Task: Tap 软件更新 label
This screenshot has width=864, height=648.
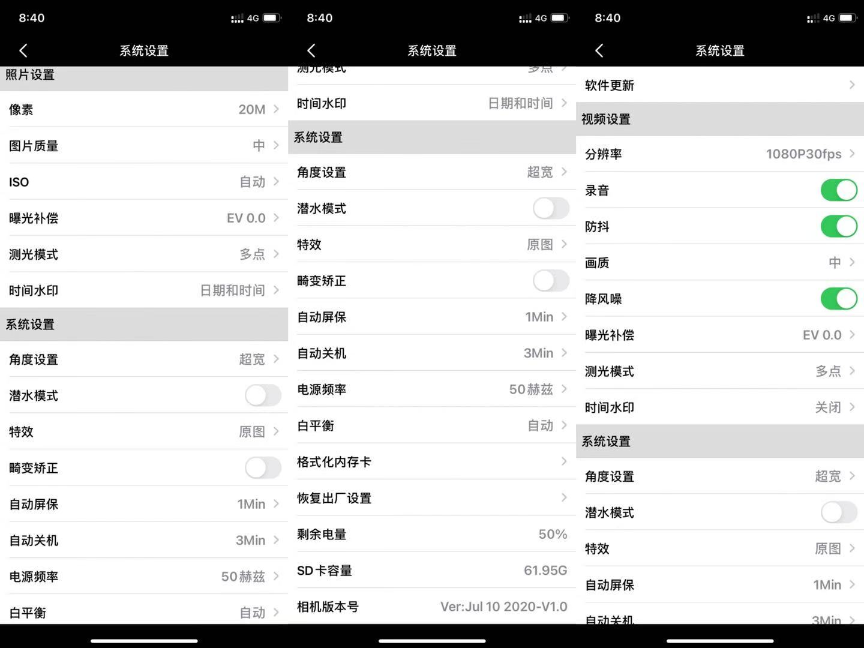Action: click(610, 85)
